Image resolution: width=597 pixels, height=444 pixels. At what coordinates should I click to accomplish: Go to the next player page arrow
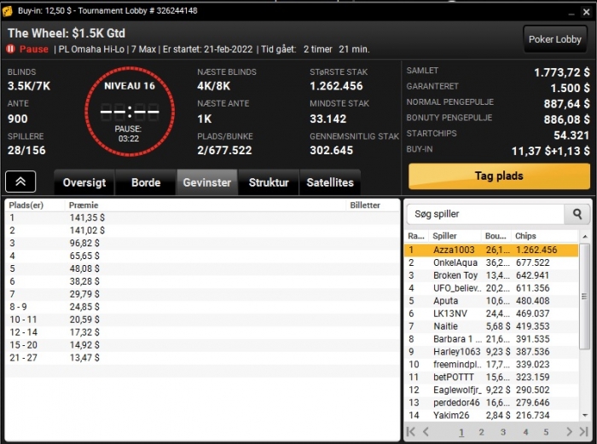click(569, 431)
